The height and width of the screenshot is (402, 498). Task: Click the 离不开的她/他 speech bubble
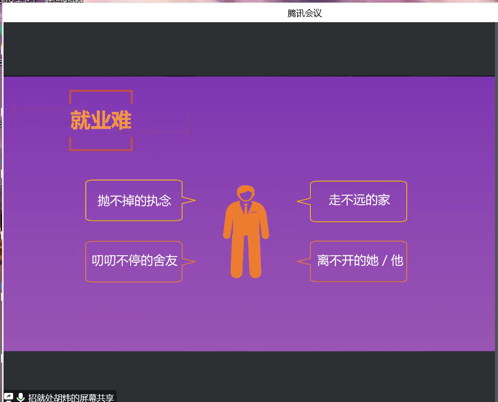(358, 261)
